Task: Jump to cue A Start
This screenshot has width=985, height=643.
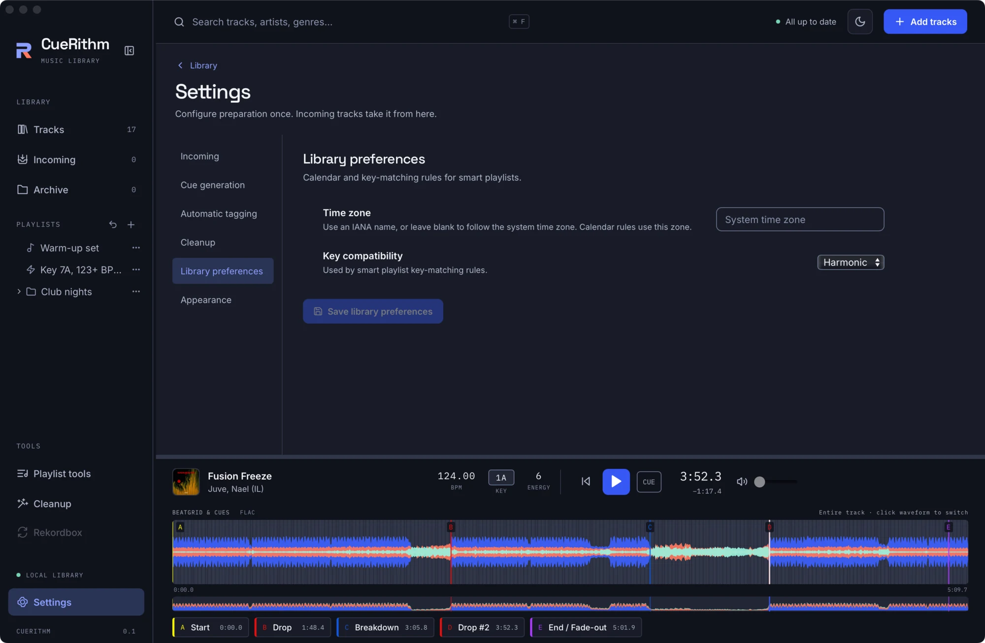Action: [210, 627]
